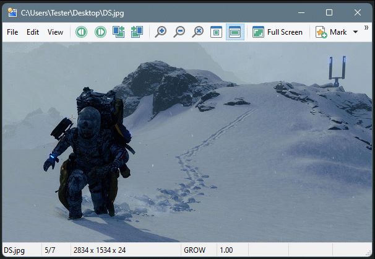Open the File menu
This screenshot has width=375, height=259.
point(12,32)
